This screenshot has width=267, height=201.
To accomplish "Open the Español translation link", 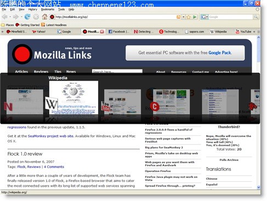I will click(212, 185).
